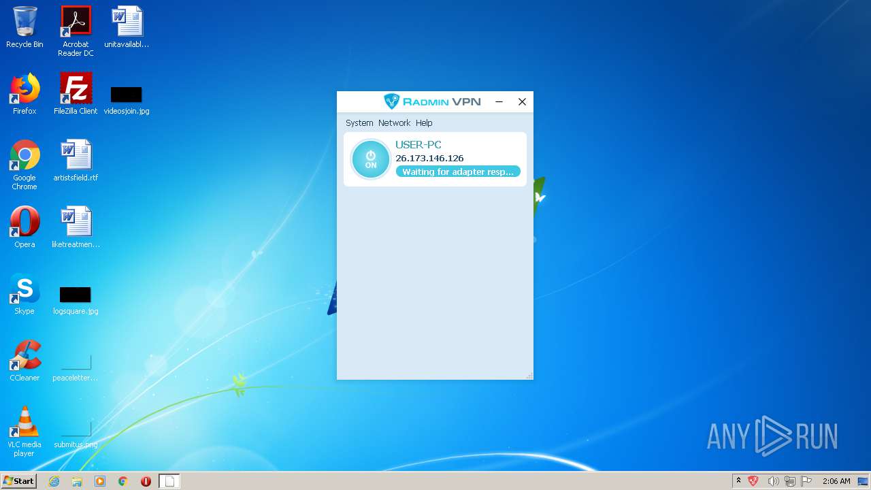
Task: Select the artistsfield.rtf document icon
Action: [x=76, y=161]
